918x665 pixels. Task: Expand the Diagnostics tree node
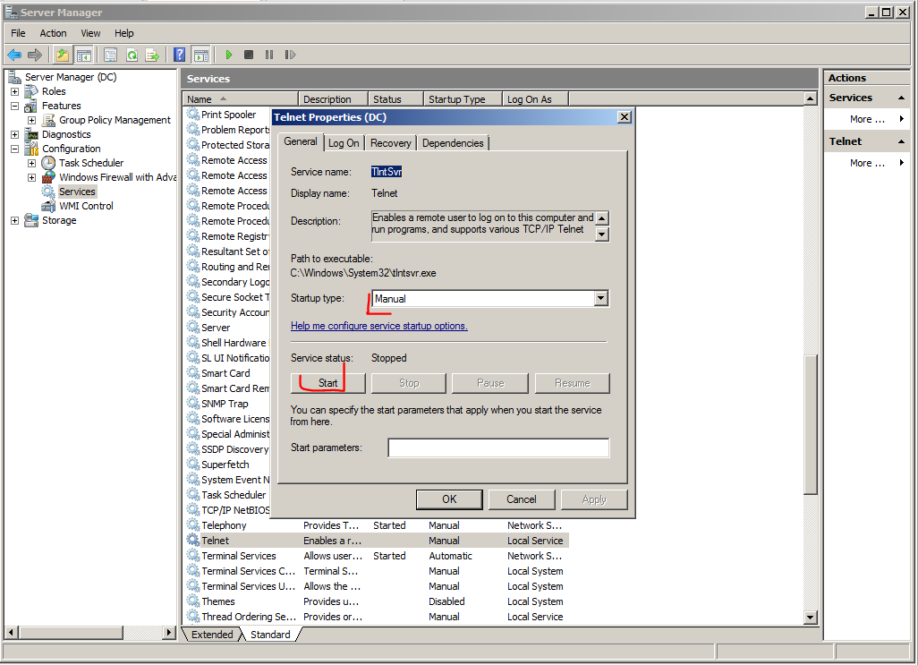click(14, 134)
